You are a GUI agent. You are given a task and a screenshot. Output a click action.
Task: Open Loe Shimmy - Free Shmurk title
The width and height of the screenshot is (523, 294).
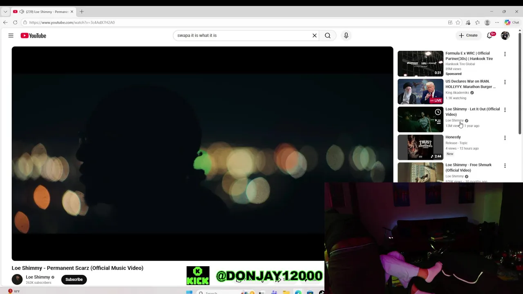click(x=468, y=167)
